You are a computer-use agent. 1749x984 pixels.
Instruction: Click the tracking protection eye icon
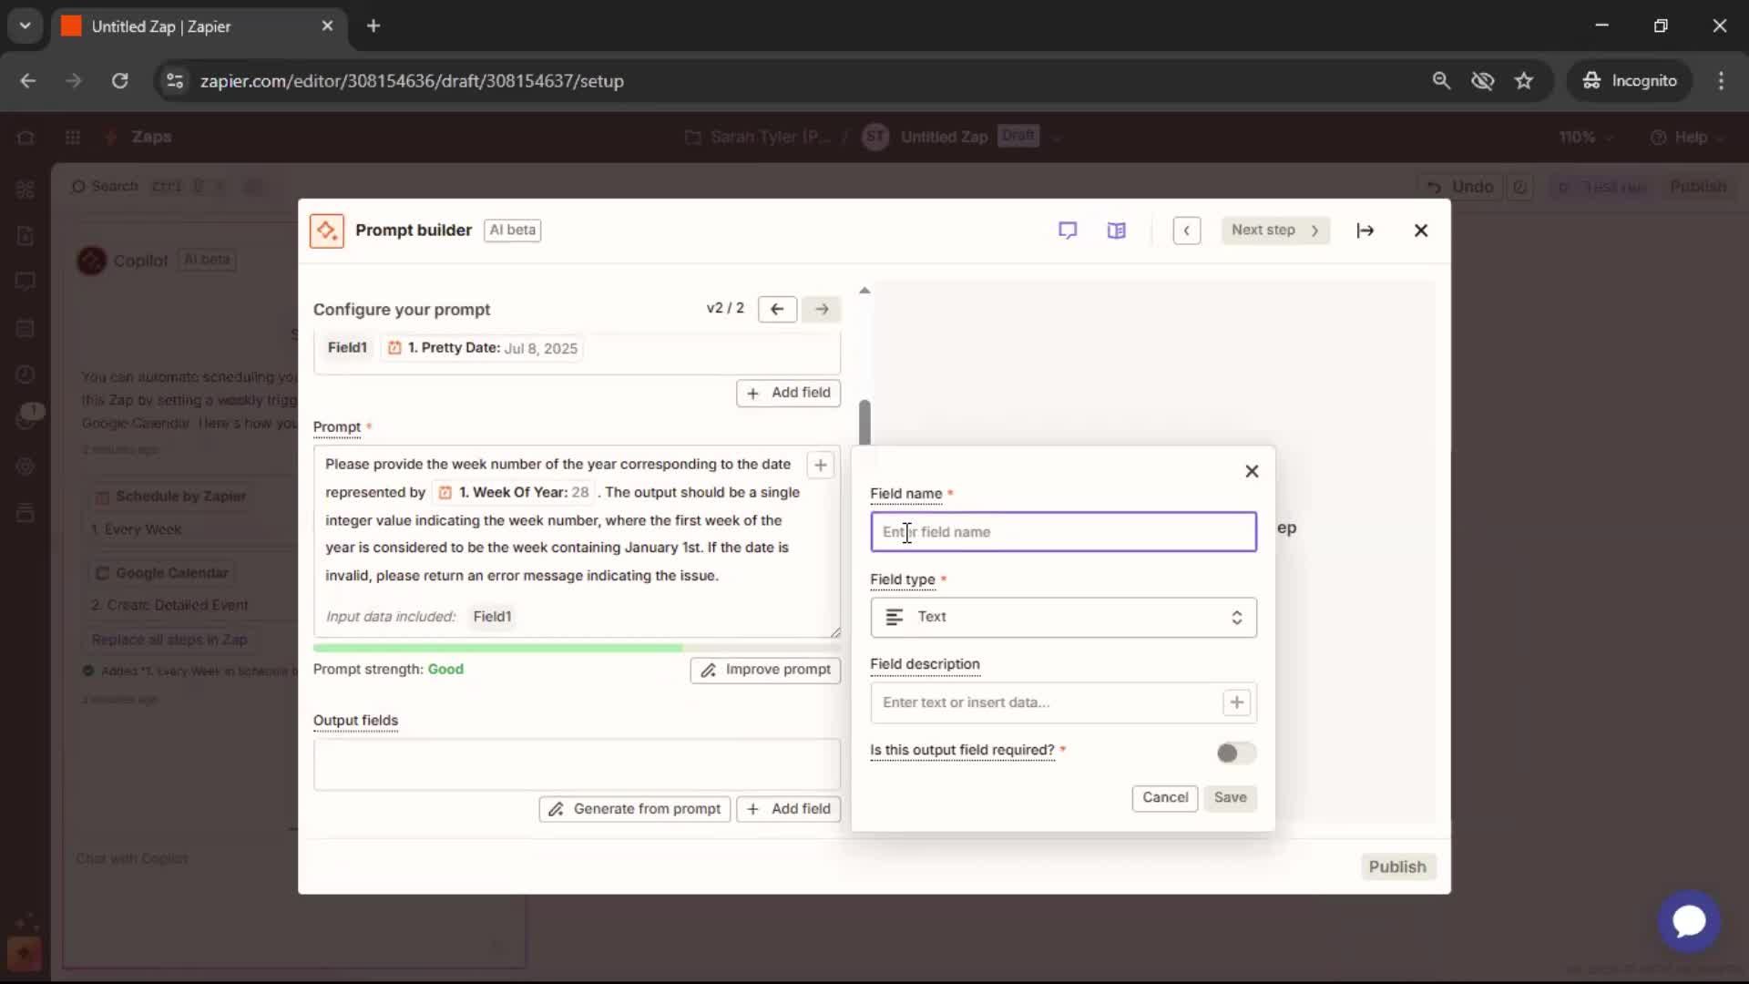tap(1482, 81)
